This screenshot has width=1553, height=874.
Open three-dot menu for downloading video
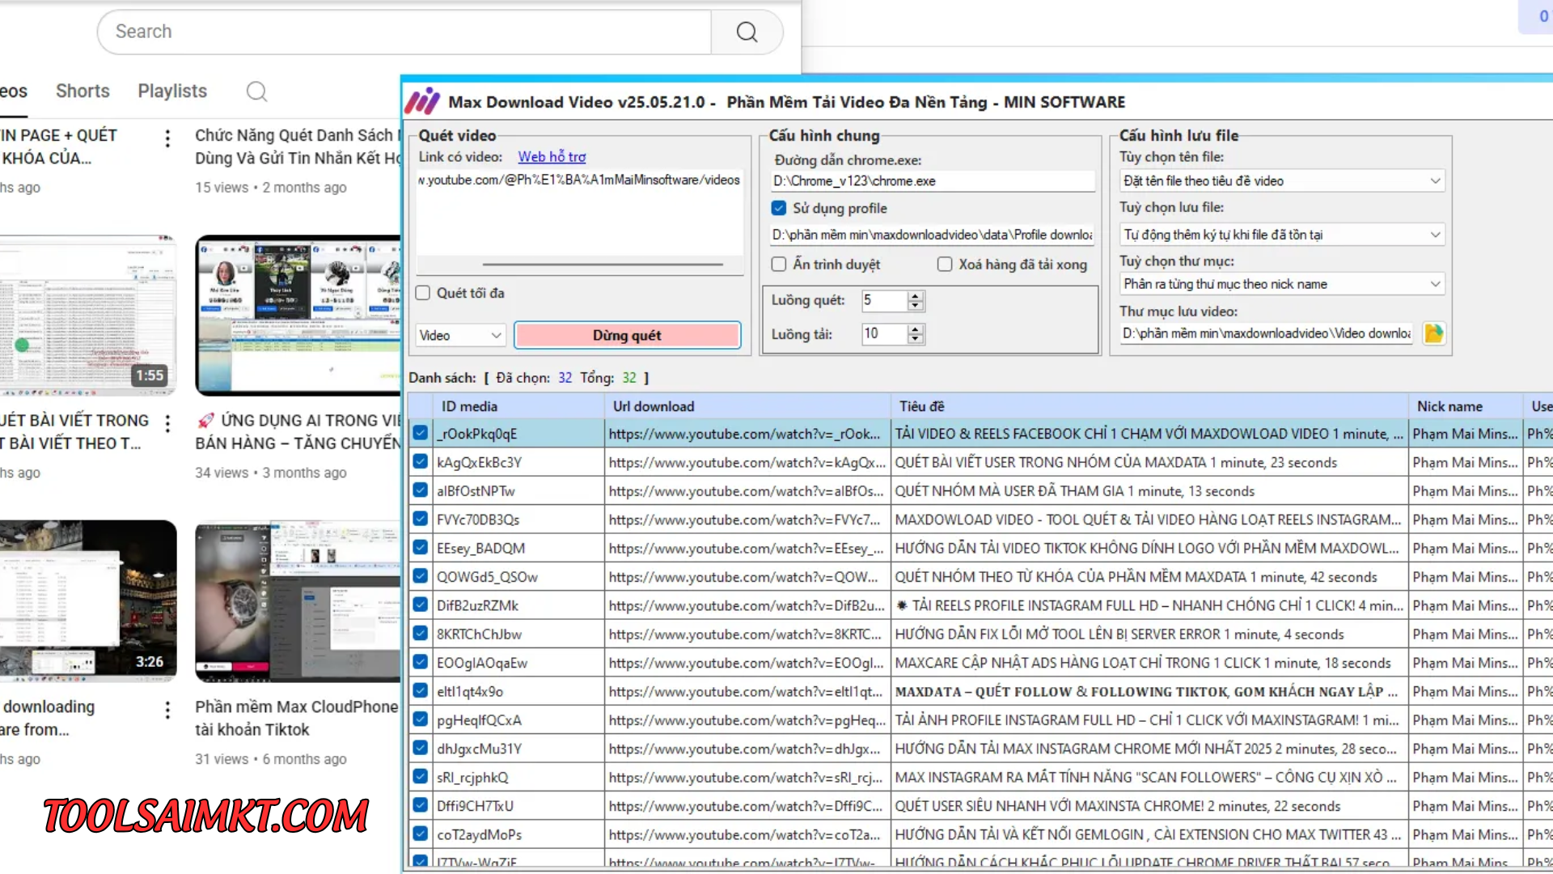click(167, 710)
